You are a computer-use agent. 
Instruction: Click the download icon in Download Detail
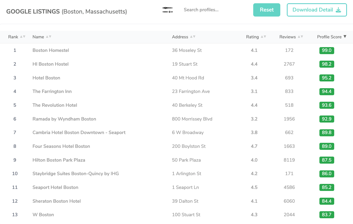click(x=338, y=10)
